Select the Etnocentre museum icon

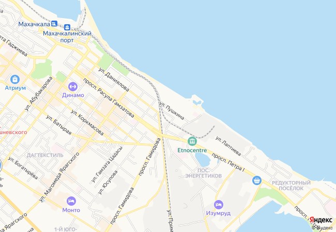192,141
